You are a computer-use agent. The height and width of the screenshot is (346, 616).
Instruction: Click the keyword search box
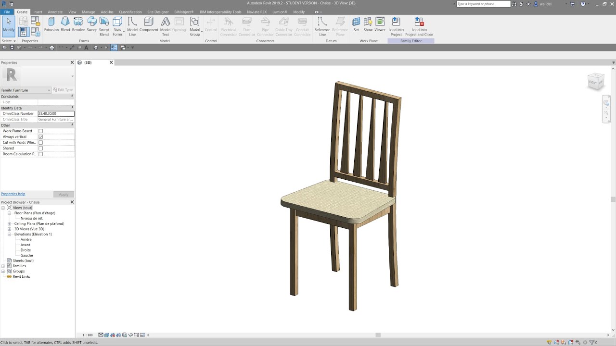(x=483, y=4)
